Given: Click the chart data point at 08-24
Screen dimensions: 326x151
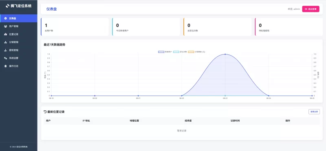Looking at the screenshot, I should coord(269,96).
